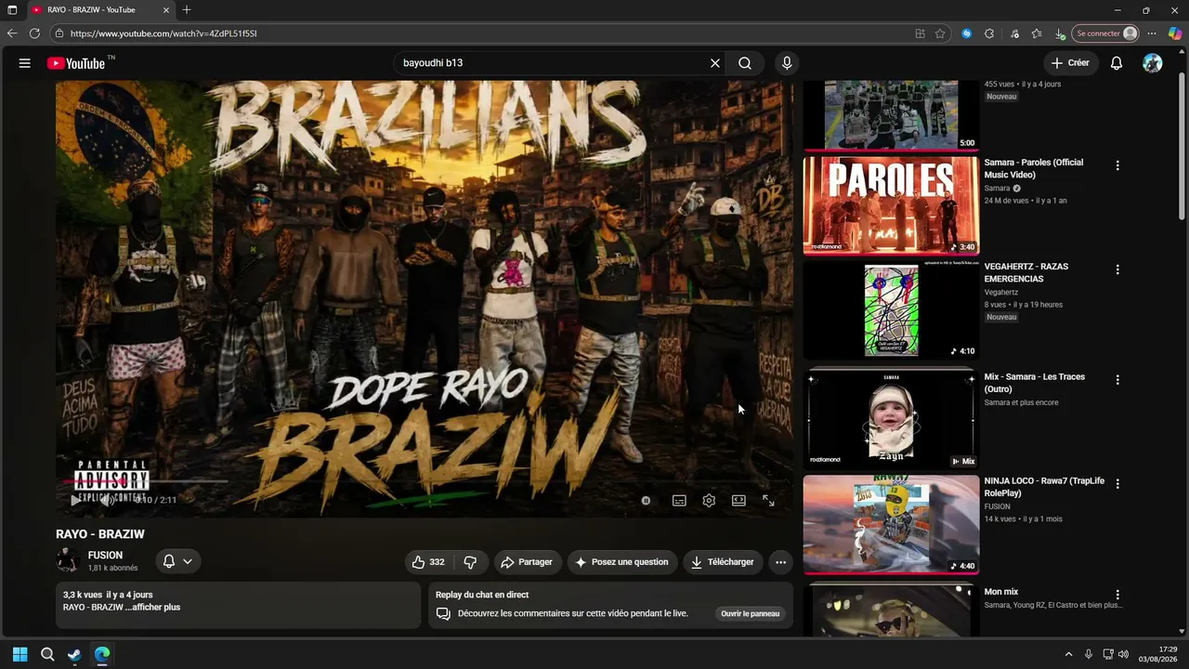
Task: Click "Ouvrir le panneau" for chat replay
Action: coord(751,613)
